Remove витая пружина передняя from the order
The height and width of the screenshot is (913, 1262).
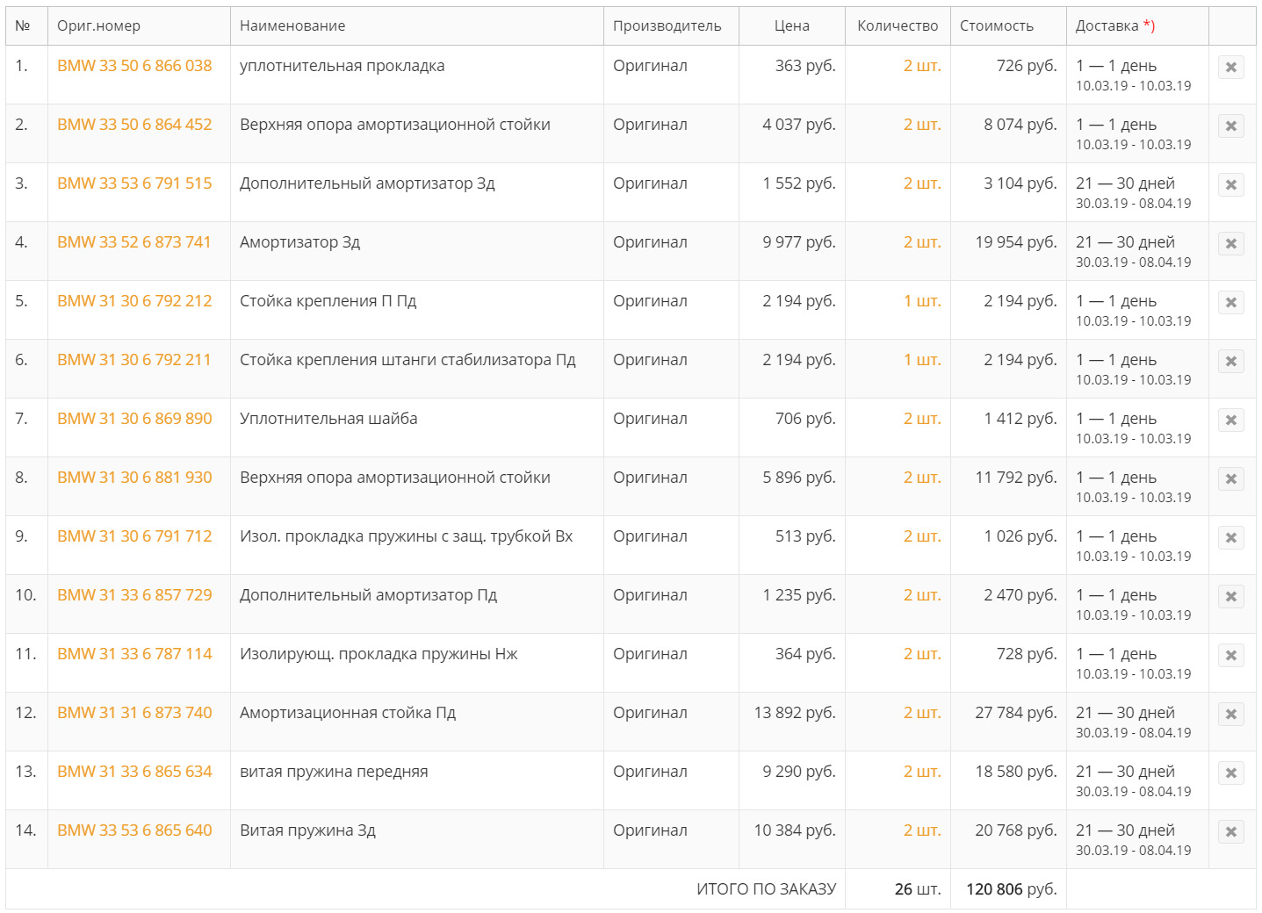[1230, 773]
